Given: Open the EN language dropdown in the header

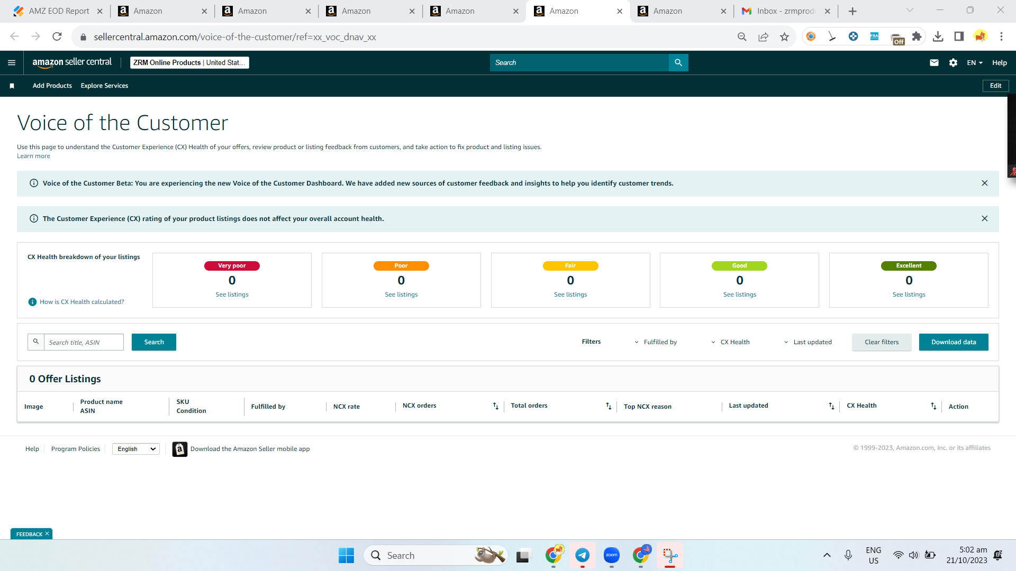Looking at the screenshot, I should tap(975, 62).
